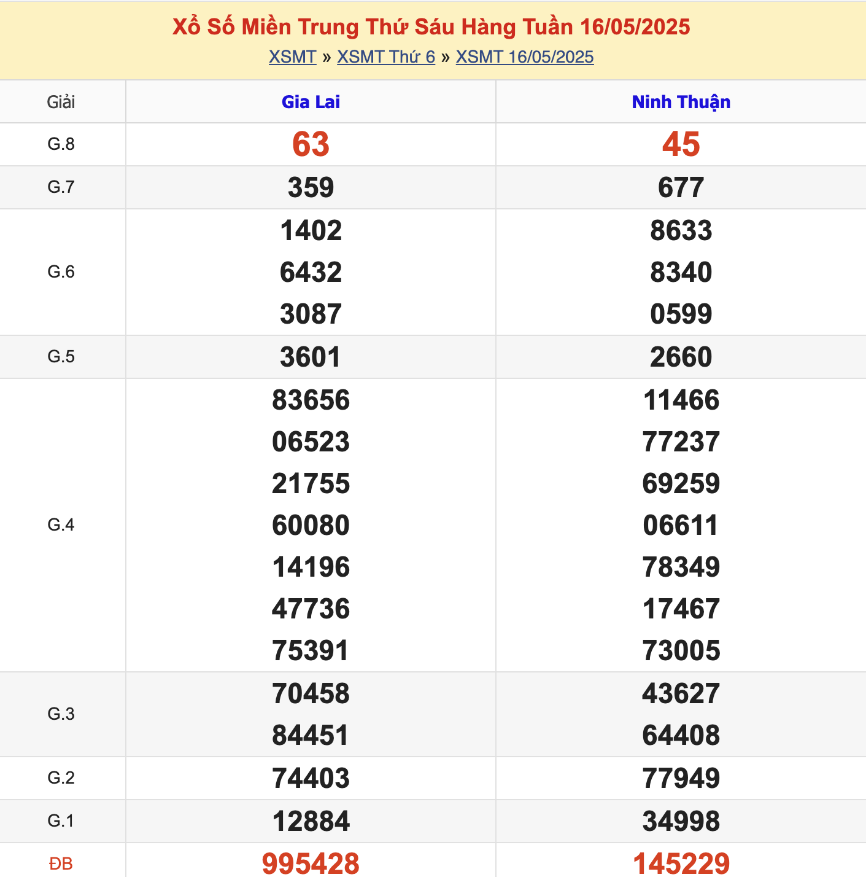Click Gia Lai number 83656

311,400
